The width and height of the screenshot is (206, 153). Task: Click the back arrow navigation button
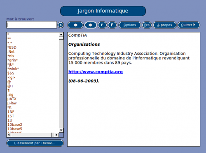75,25
